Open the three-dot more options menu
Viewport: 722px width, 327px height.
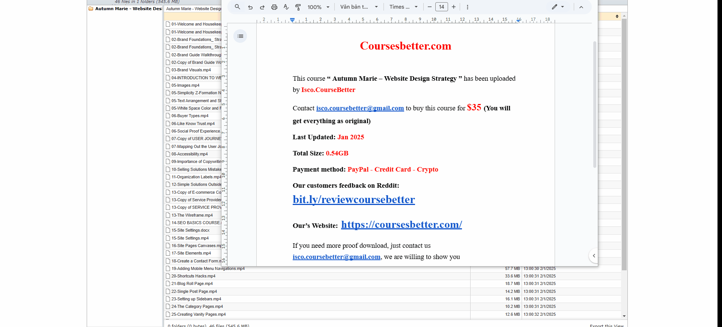pos(467,7)
